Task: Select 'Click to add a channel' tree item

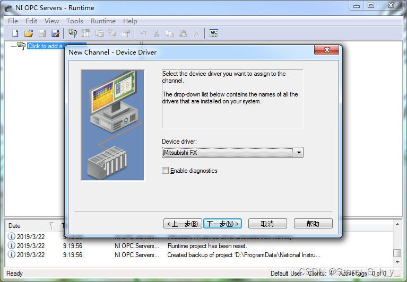Action: [x=45, y=46]
